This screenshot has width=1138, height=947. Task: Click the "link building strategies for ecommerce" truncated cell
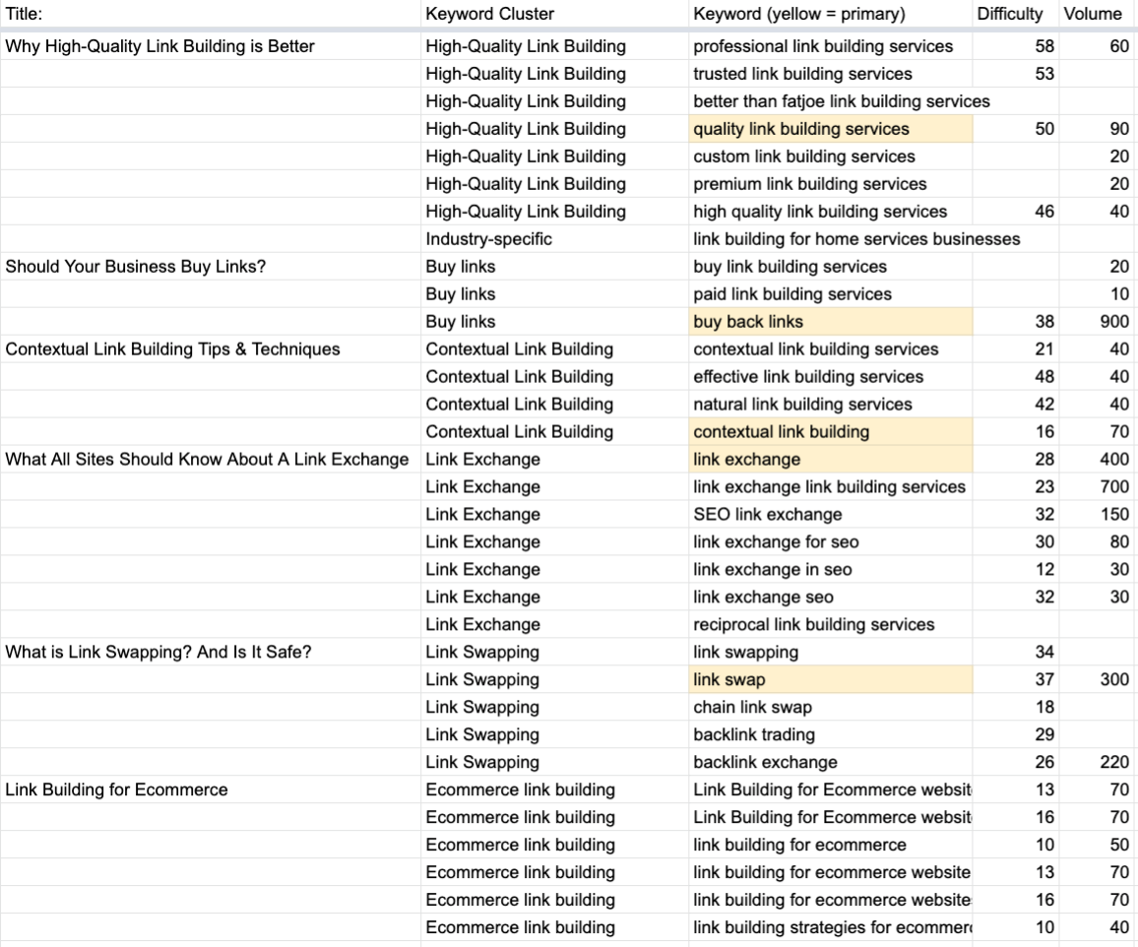pyautogui.click(x=832, y=927)
